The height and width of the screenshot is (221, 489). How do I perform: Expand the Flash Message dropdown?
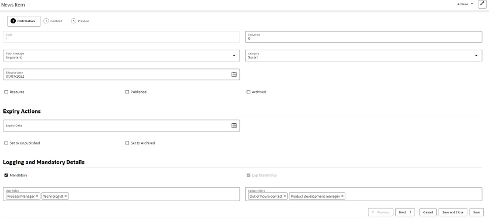234,56
